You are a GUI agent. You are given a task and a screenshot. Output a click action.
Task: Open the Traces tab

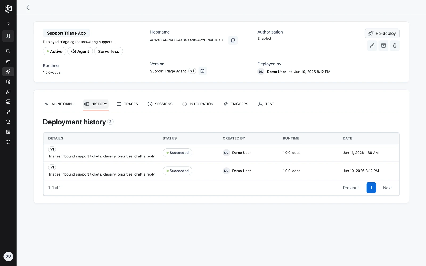[128, 104]
